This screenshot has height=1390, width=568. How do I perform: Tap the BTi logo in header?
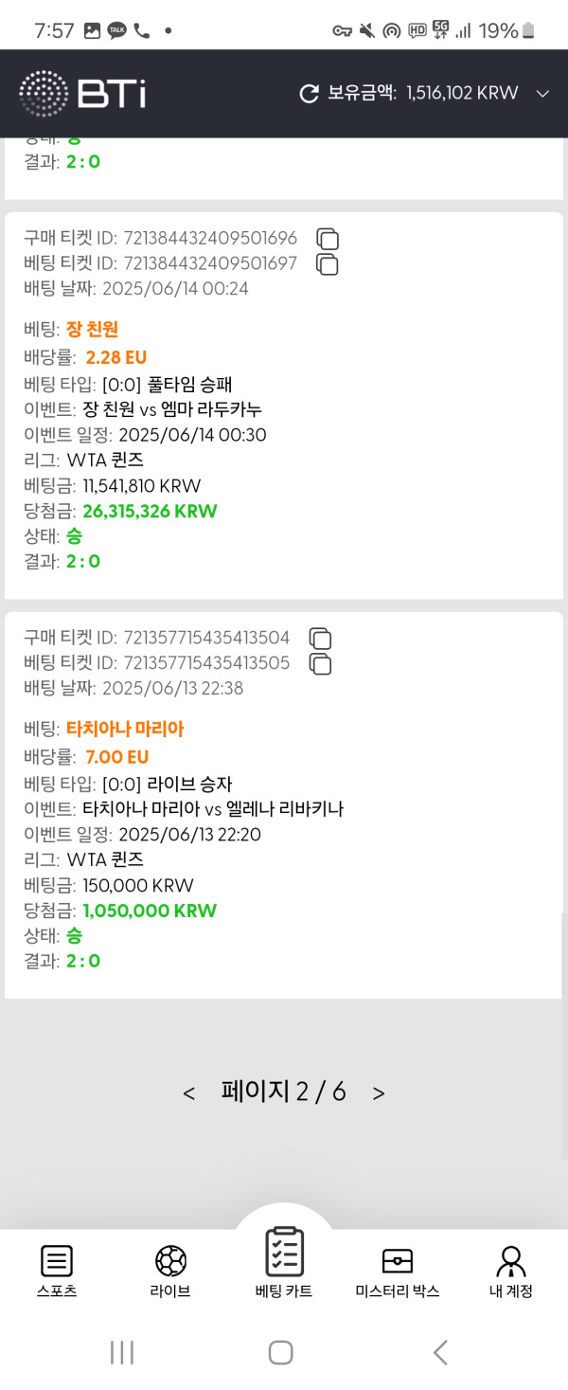tap(82, 93)
